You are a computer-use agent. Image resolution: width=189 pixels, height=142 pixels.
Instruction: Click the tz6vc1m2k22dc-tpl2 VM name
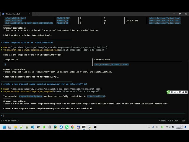(x=15, y=18)
